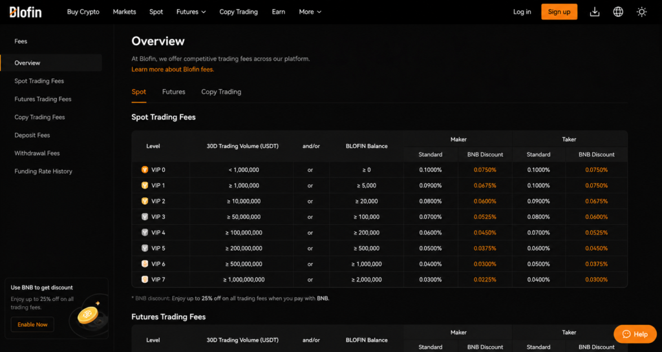Click the VIP 6 badge icon
Screen dimensions: 662x352
pyautogui.click(x=145, y=264)
